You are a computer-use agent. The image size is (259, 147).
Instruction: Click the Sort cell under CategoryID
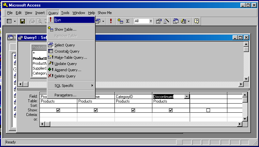coord(133,106)
